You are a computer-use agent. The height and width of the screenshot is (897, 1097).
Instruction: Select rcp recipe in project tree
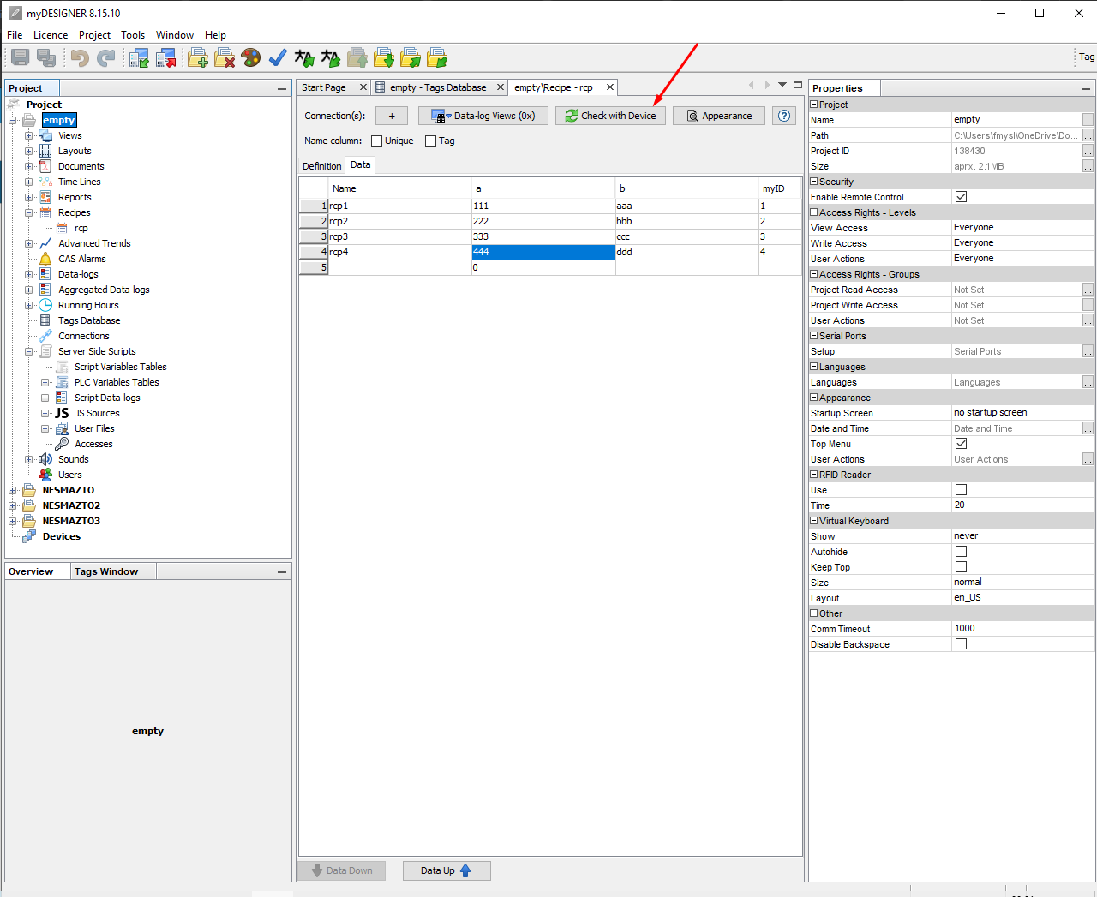pyautogui.click(x=81, y=228)
